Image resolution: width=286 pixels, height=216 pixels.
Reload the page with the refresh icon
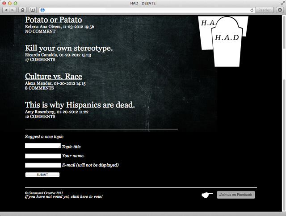(x=252, y=10)
